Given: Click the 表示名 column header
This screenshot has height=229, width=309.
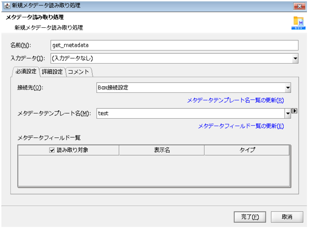Looking at the screenshot, I should coord(162,150).
